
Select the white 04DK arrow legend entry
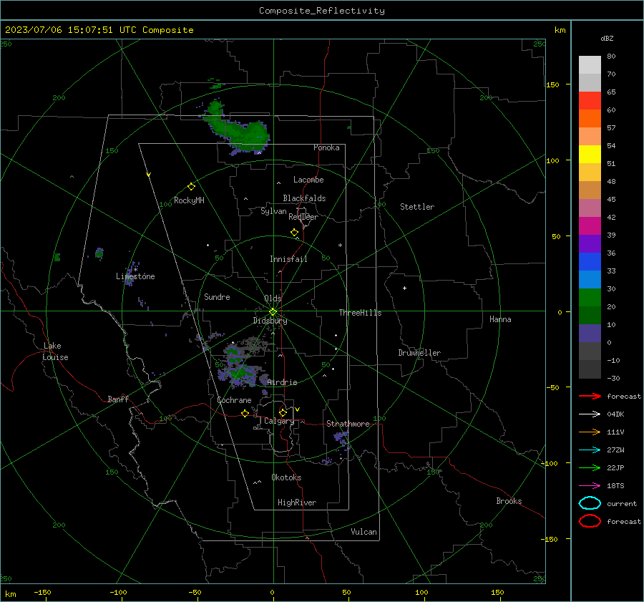point(590,414)
